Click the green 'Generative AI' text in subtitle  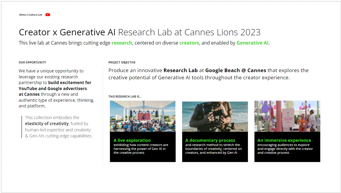[252, 43]
